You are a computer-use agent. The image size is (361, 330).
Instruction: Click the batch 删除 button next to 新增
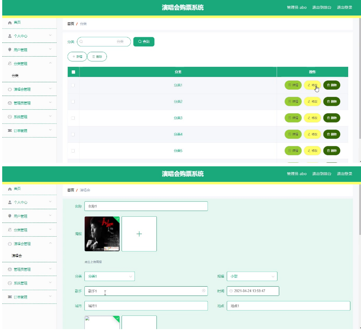click(97, 57)
